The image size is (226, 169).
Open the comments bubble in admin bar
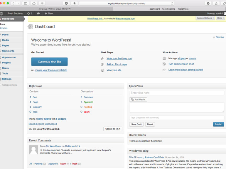pos(38,13)
